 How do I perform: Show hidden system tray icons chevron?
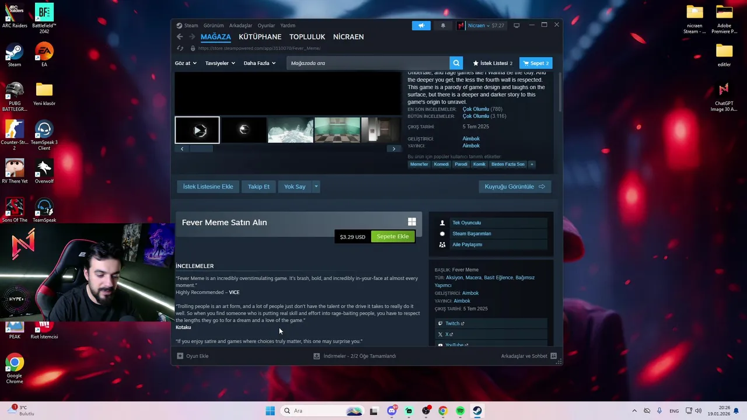634,411
